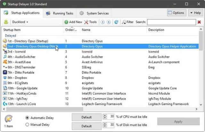This screenshot has height=132, width=205.
Task: Open the Help dropdown menu
Action: coord(196,13)
